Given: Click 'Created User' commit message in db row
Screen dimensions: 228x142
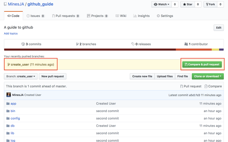Looking at the screenshot, I should [106, 126].
